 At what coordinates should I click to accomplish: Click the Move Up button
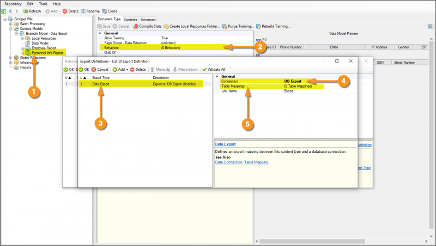click(x=160, y=70)
